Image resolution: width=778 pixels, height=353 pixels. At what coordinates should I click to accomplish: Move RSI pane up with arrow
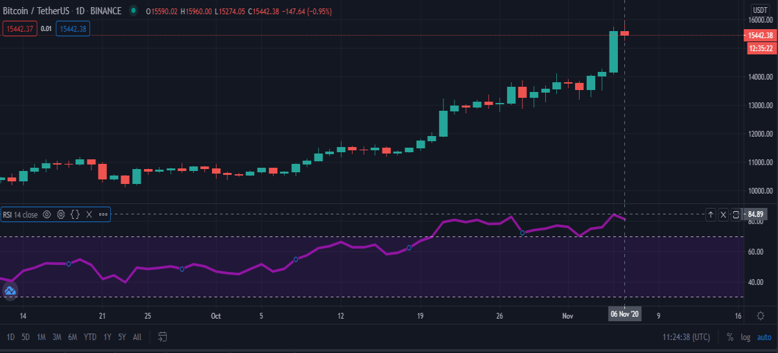point(711,214)
